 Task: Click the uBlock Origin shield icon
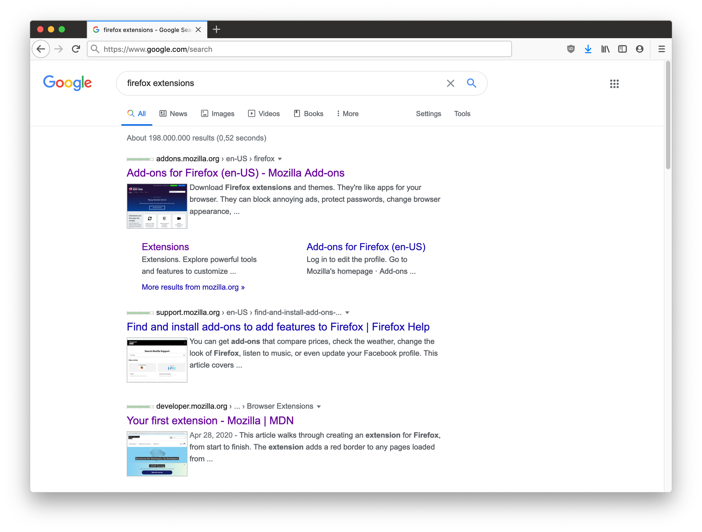click(571, 49)
